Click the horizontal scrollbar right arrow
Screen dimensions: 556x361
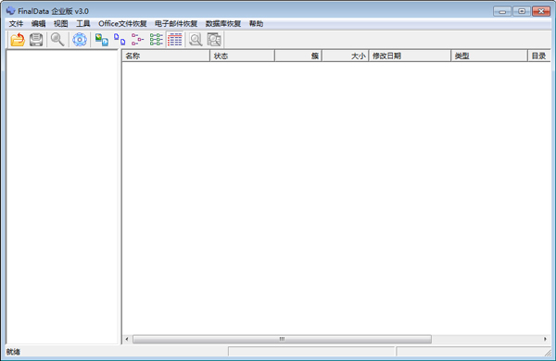coord(545,339)
